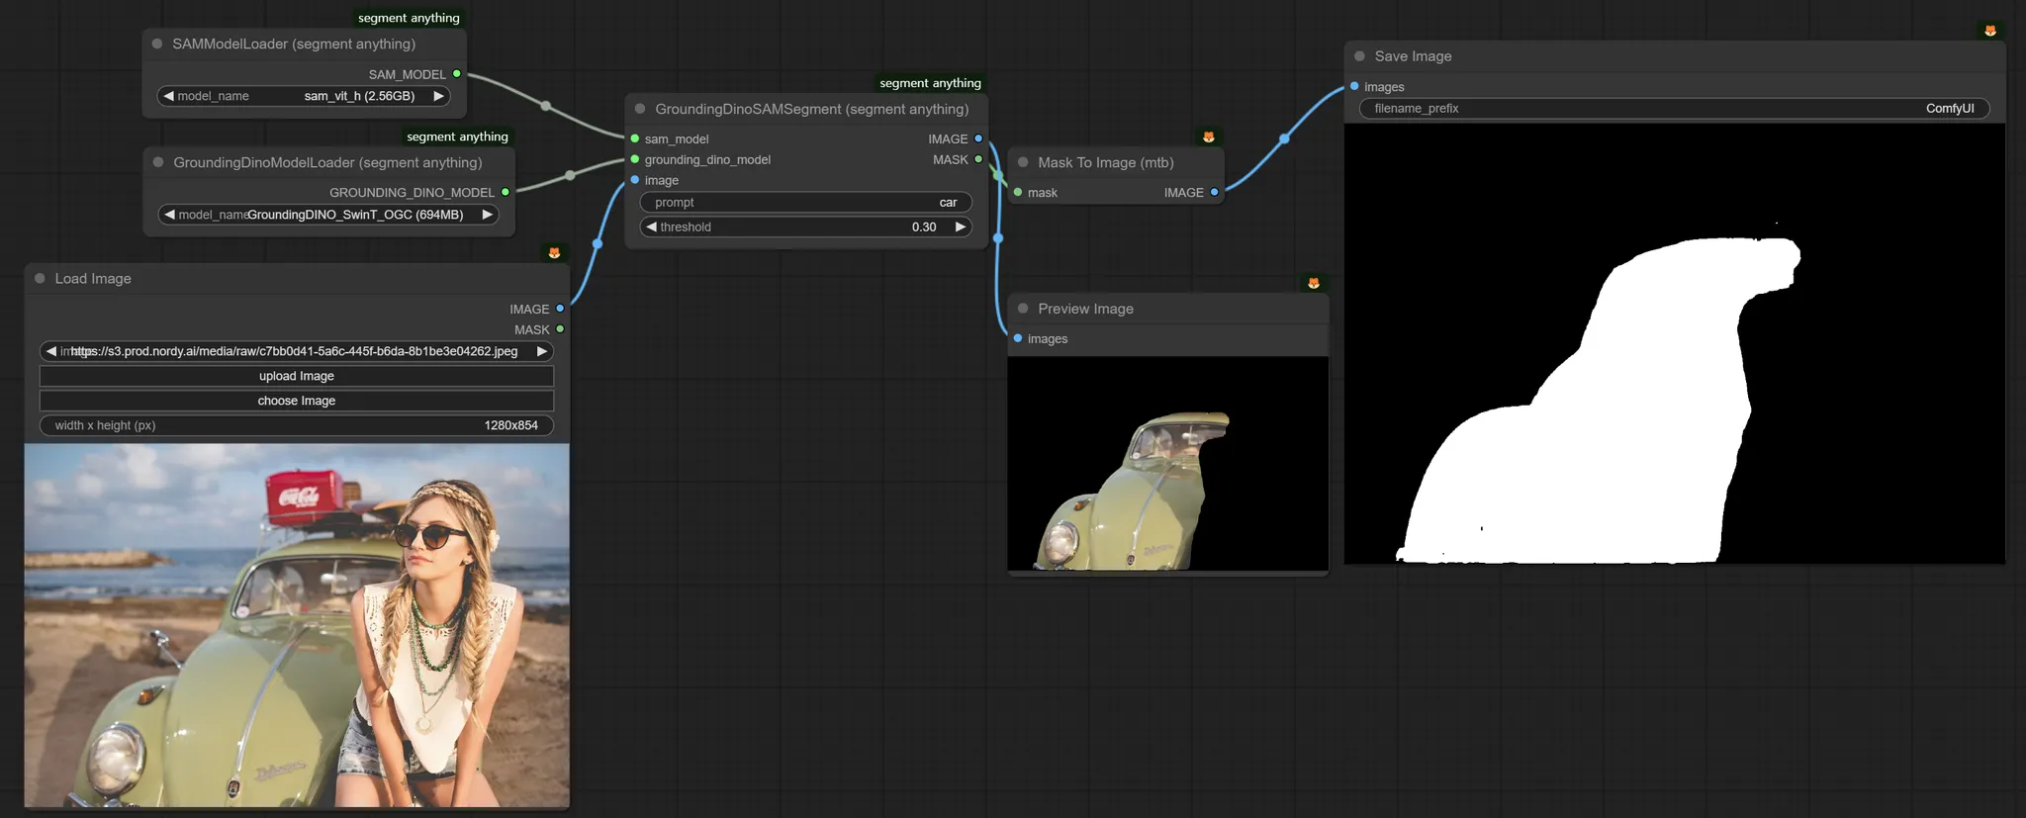Click the fox badge icon above Preview Image node
The image size is (2026, 818).
1313,283
